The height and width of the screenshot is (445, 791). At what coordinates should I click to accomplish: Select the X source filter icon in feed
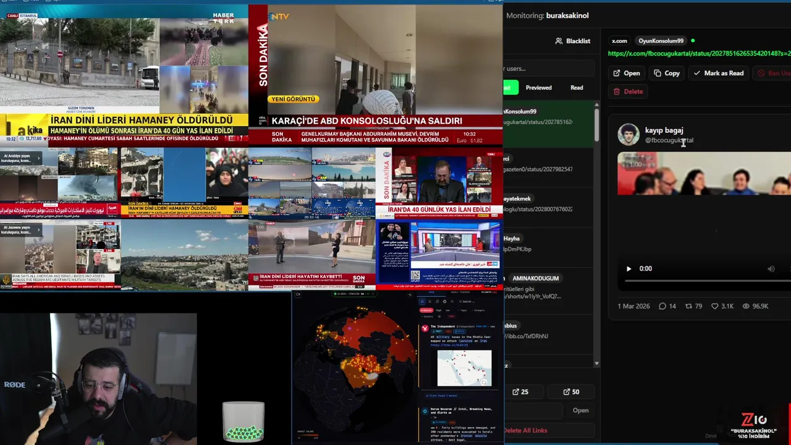pos(429,302)
